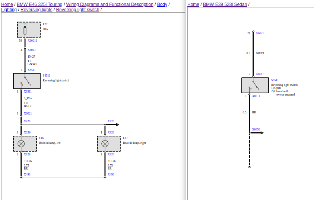Click the switch symbol in the E39 diagram
Image resolution: width=314 pixels, height=200 pixels.
coord(255,85)
